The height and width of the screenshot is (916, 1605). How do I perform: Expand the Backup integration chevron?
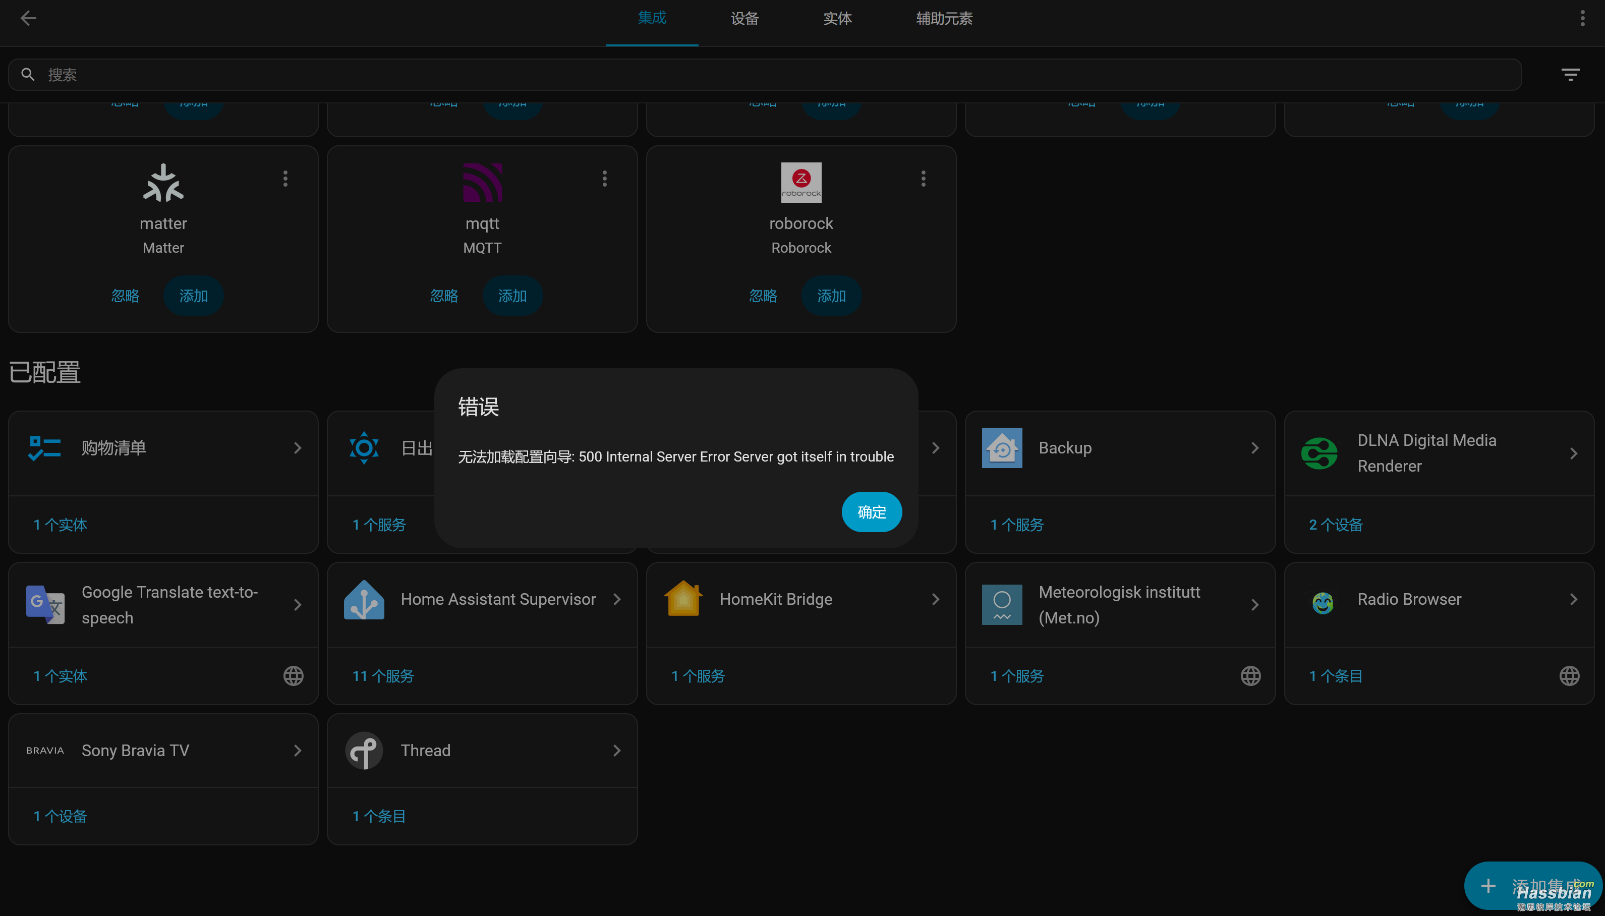tap(1254, 448)
